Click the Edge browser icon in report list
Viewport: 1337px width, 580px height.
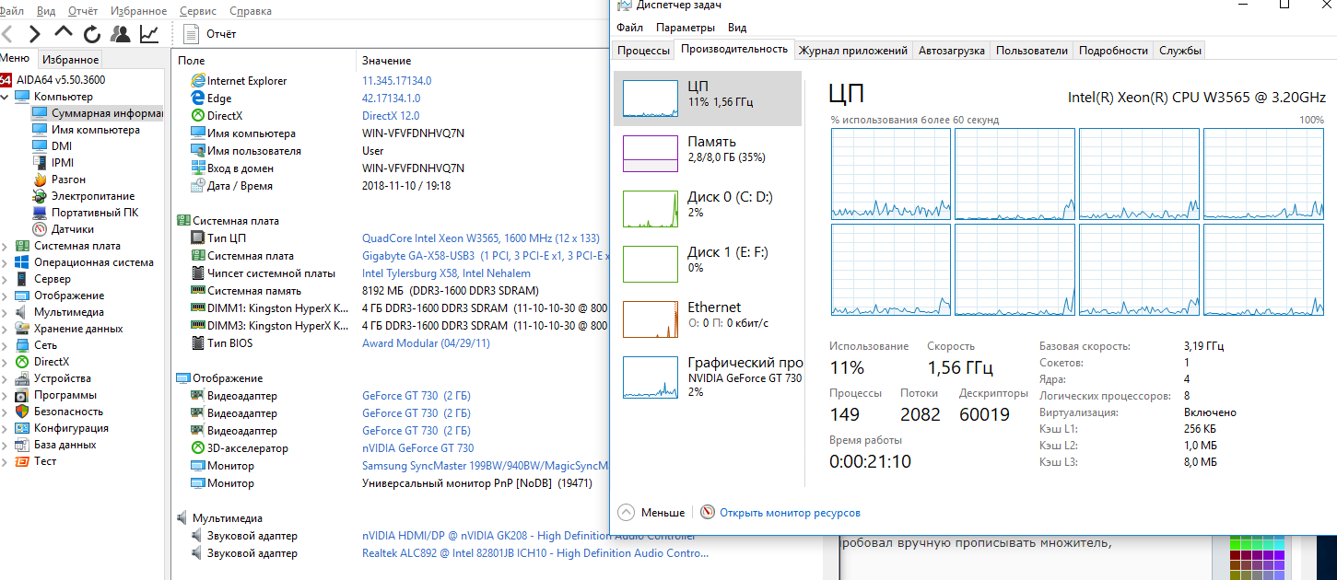(x=198, y=99)
